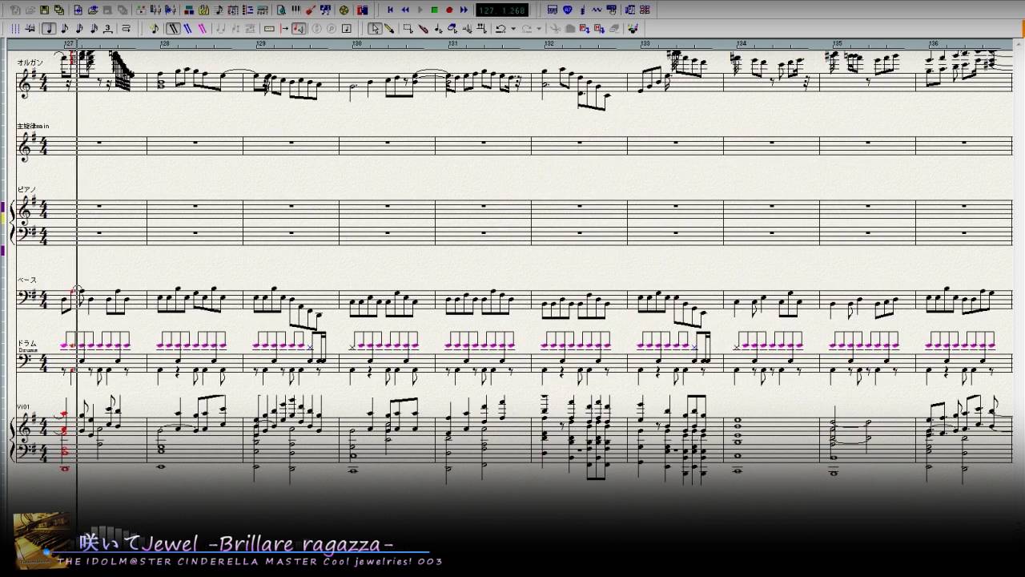This screenshot has height=577, width=1025.
Task: Click the track label ドラム
Action: 27,344
